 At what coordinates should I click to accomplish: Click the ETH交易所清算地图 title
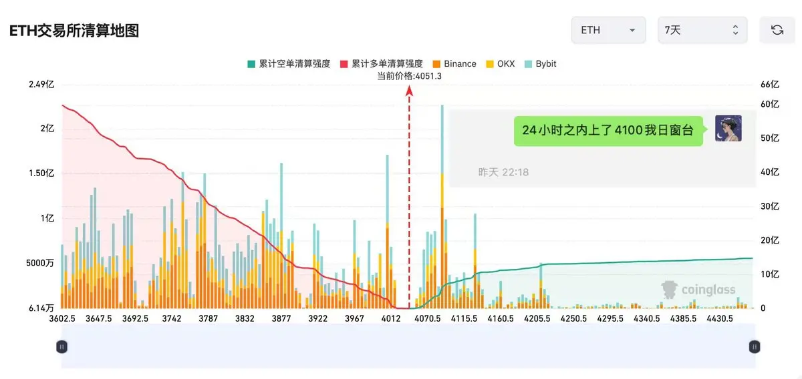point(74,31)
